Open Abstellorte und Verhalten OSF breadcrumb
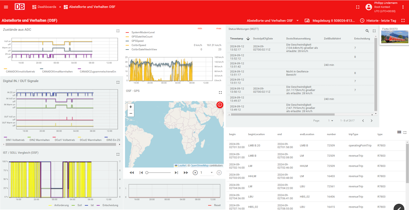The image size is (409, 210). pos(90,7)
